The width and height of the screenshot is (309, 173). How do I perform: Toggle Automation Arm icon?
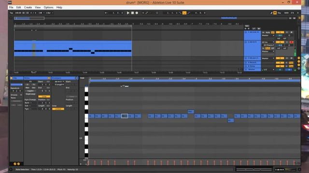point(147,13)
